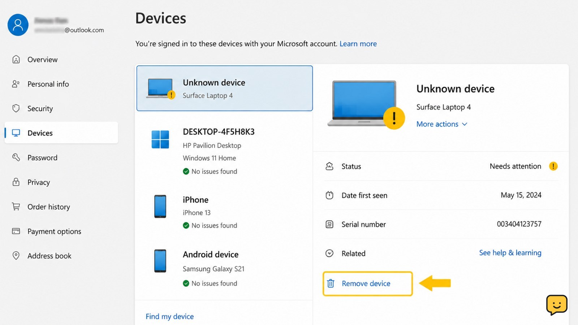
Task: Click the Needs attention status text
Action: coord(516,166)
